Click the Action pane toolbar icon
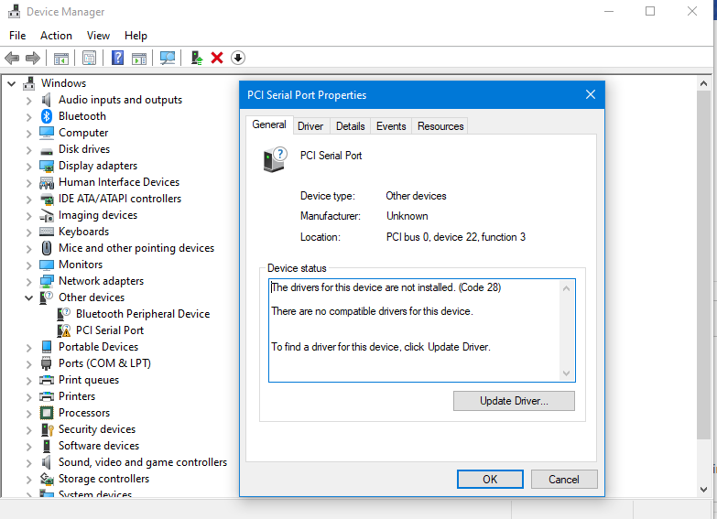 139,58
